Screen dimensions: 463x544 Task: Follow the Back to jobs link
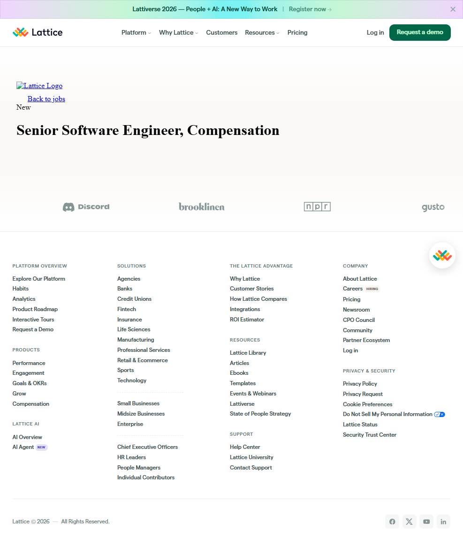pyautogui.click(x=46, y=99)
